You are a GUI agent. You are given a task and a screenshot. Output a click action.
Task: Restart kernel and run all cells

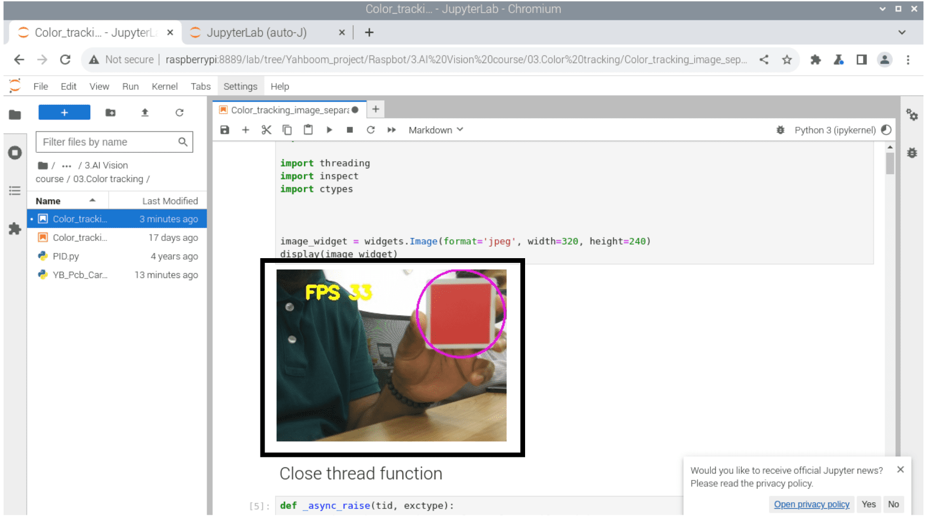391,130
